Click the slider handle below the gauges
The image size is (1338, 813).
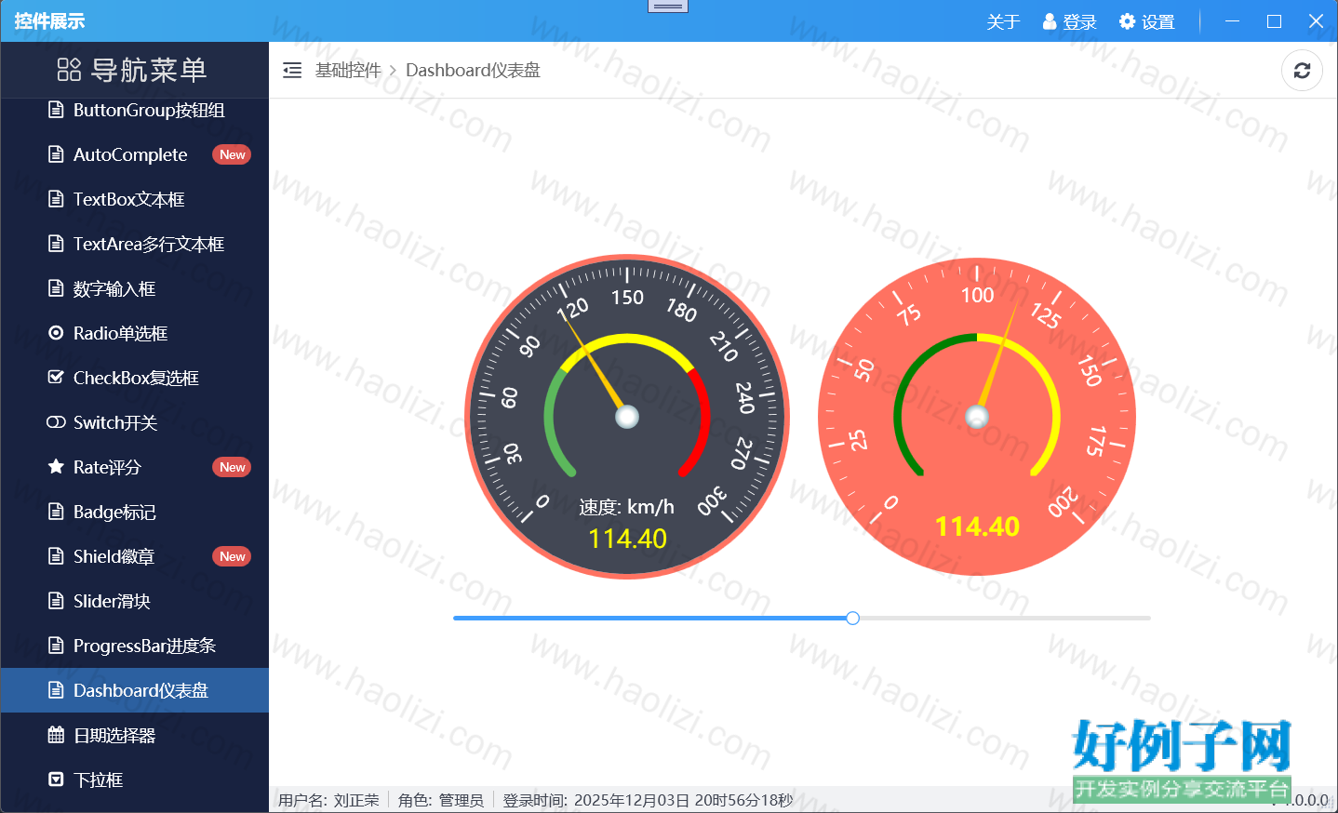852,618
